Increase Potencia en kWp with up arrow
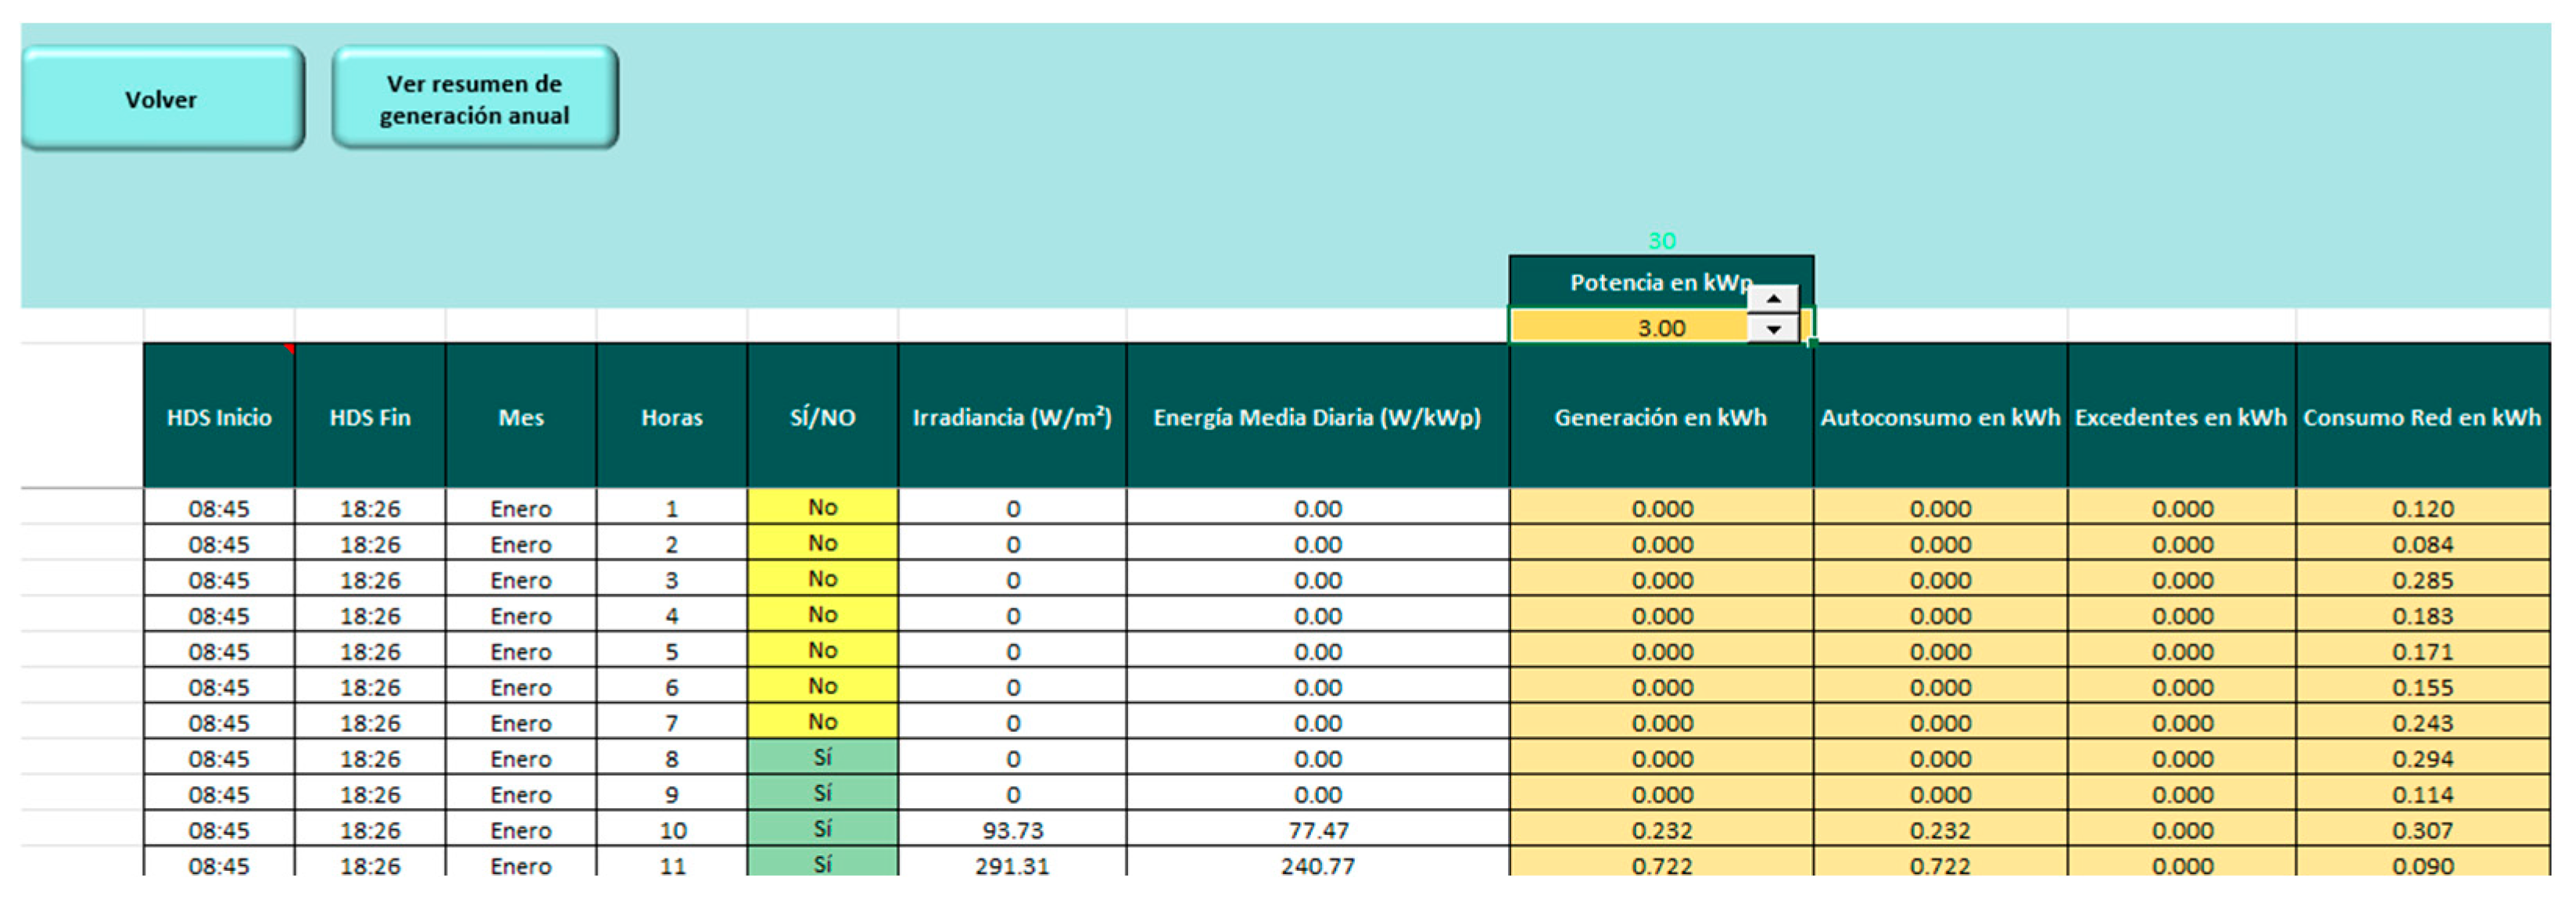The image size is (2576, 910). pyautogui.click(x=1773, y=299)
